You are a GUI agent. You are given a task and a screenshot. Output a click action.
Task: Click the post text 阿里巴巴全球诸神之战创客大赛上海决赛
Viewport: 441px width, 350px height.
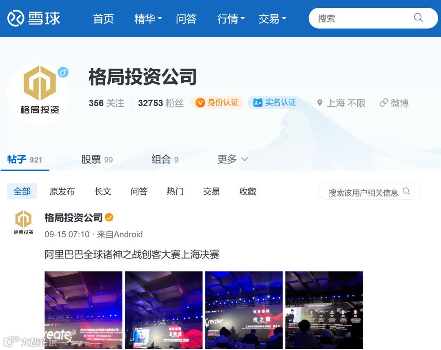click(131, 254)
